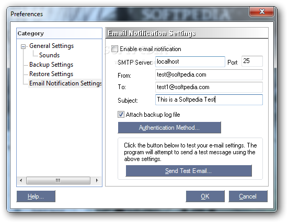Click the Category header label
Screen dimensions: 288x223
(x=31, y=33)
